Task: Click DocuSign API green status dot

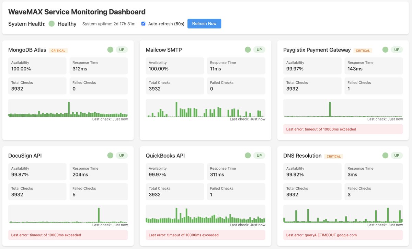Action: pos(110,156)
